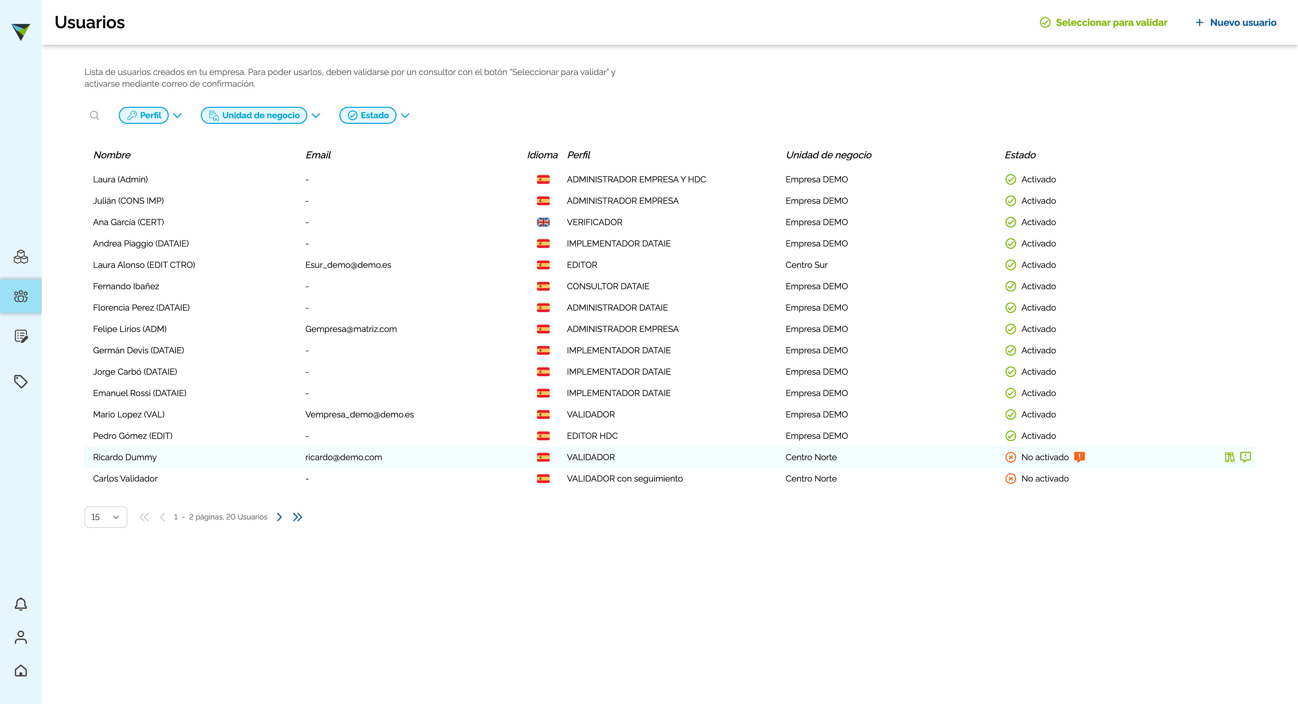Click the Spanish flag on Laura (Admin) row
The width and height of the screenshot is (1298, 704).
click(x=543, y=179)
